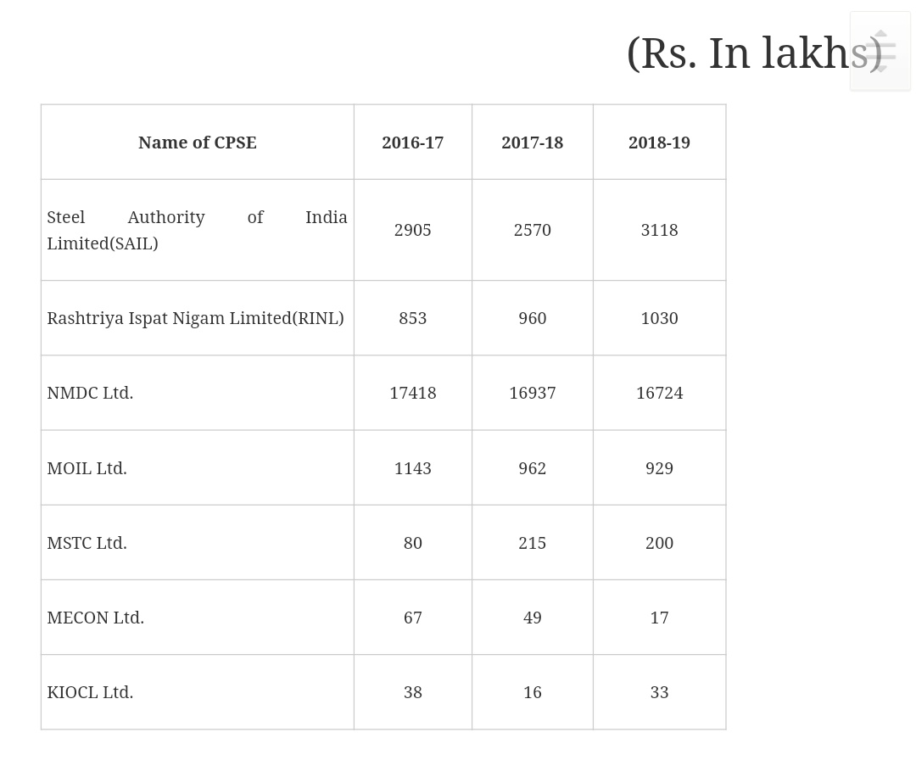This screenshot has height=766, width=916.
Task: Click the NMDC Ltd. row label
Action: (90, 393)
